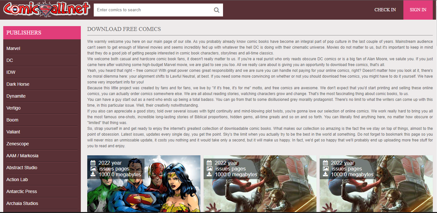The width and height of the screenshot is (437, 213).
Task: Click download icon on Justice League card
Action: (93, 174)
